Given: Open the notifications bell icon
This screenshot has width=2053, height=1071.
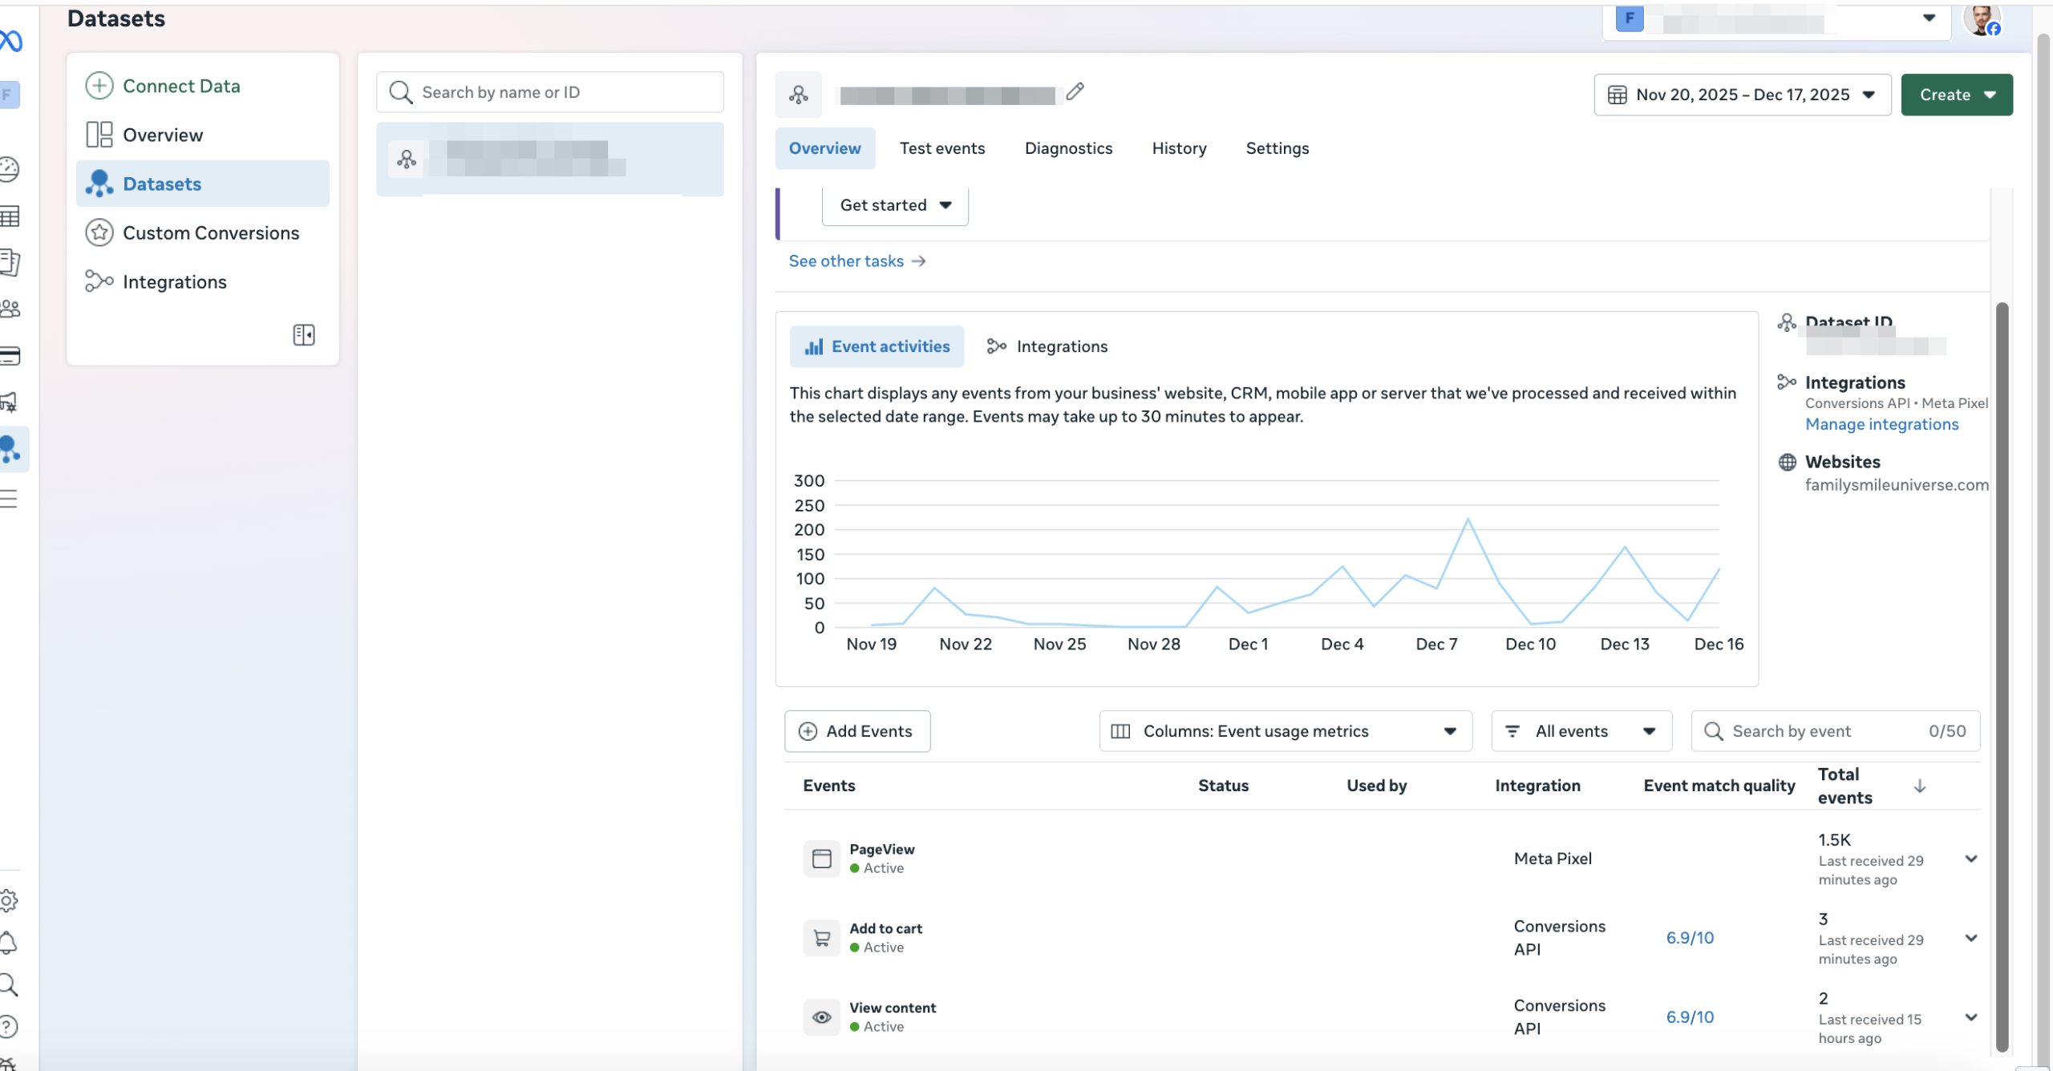Looking at the screenshot, I should (10, 943).
